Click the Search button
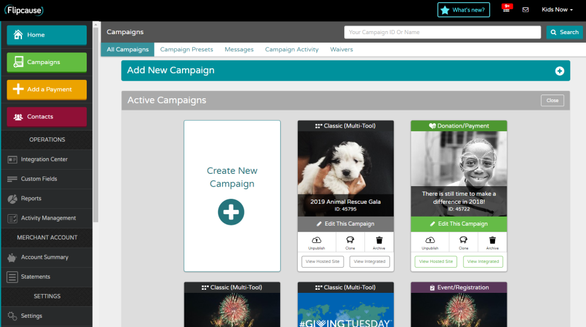The image size is (586, 327). click(x=564, y=32)
